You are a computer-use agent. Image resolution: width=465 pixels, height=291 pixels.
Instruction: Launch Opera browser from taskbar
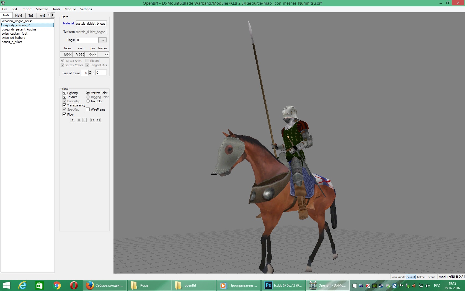pyautogui.click(x=74, y=285)
